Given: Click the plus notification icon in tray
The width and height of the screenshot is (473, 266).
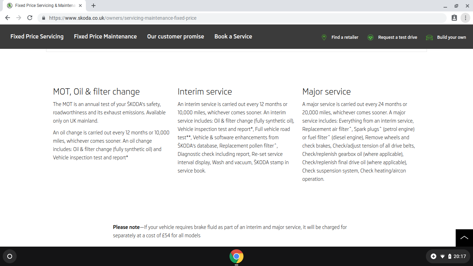Looking at the screenshot, I should pos(434,256).
